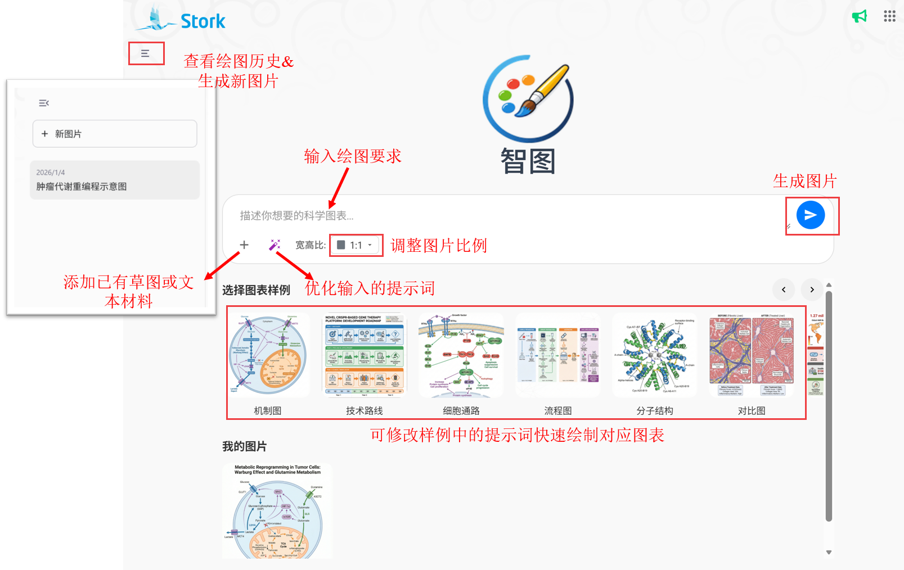Click the plus icon to add materials

[244, 245]
